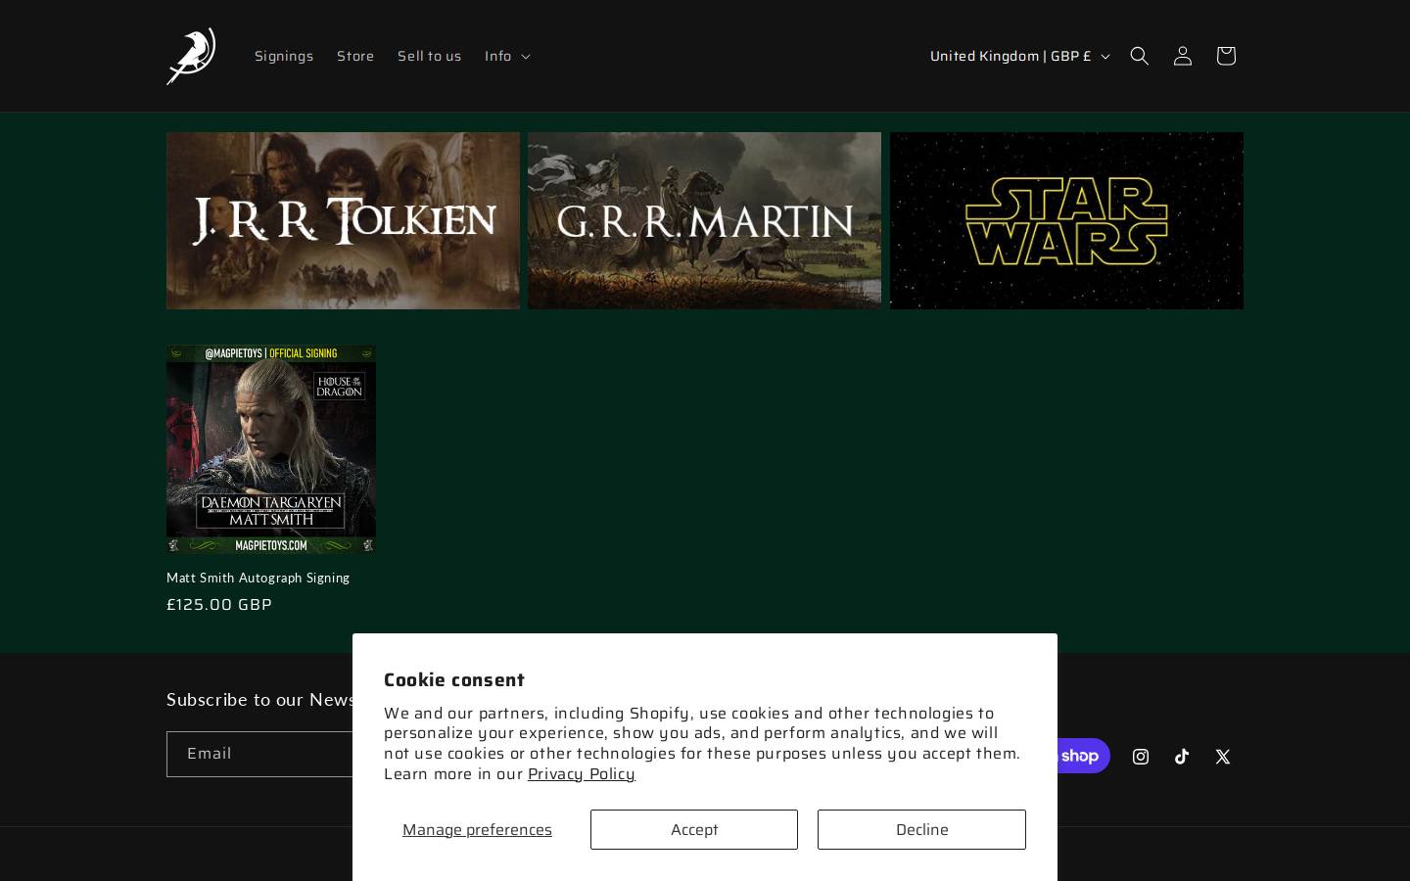
Task: Go to Store menu item
Action: [x=355, y=56]
